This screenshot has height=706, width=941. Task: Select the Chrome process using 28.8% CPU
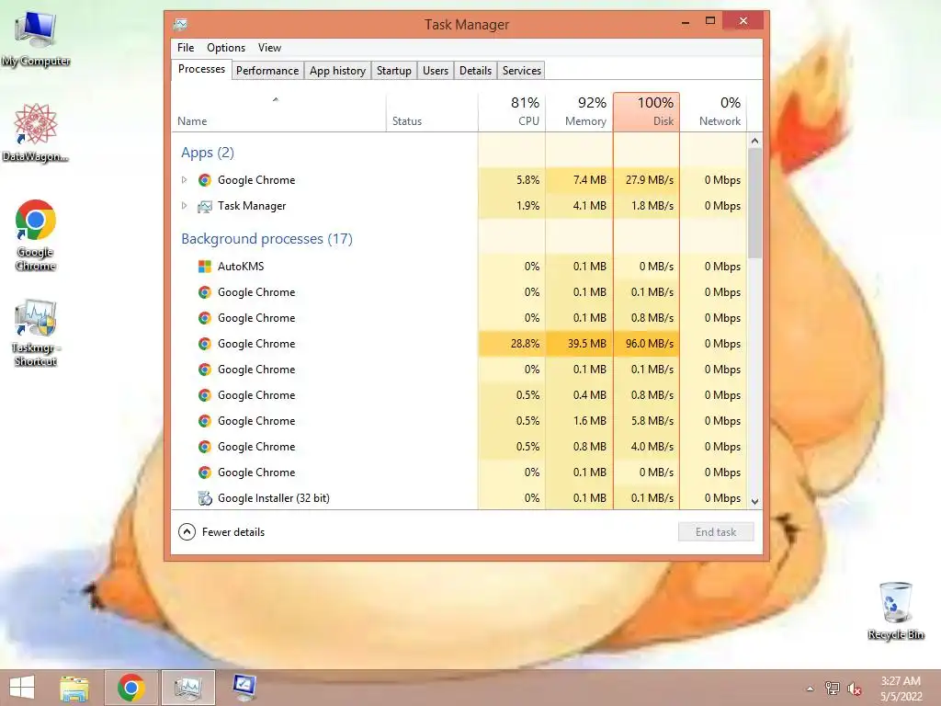tap(459, 344)
